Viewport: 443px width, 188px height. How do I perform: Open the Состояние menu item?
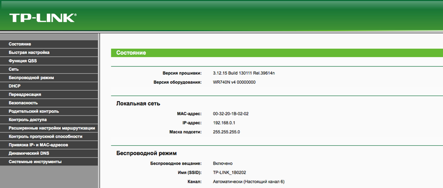[x=49, y=44]
